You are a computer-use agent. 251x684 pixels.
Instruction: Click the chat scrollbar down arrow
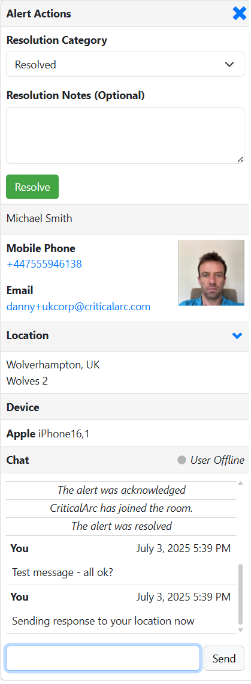pos(241,630)
